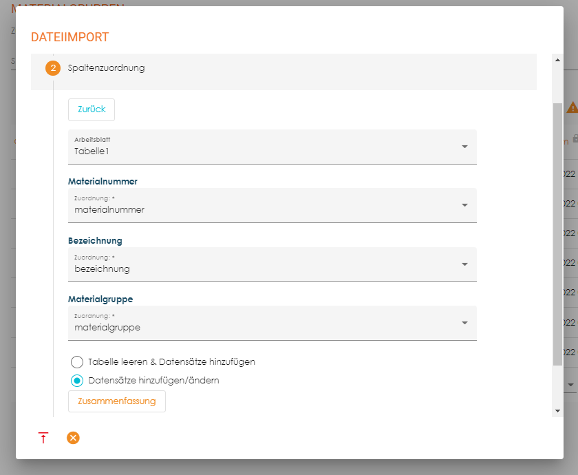The height and width of the screenshot is (475, 578).
Task: Click the step 2 circle icon
Action: click(x=53, y=69)
